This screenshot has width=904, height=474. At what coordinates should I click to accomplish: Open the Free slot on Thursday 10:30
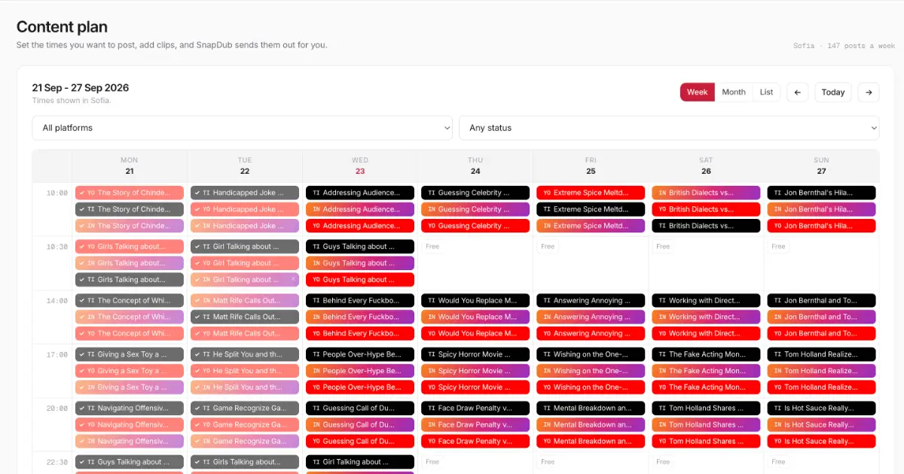pyautogui.click(x=432, y=246)
